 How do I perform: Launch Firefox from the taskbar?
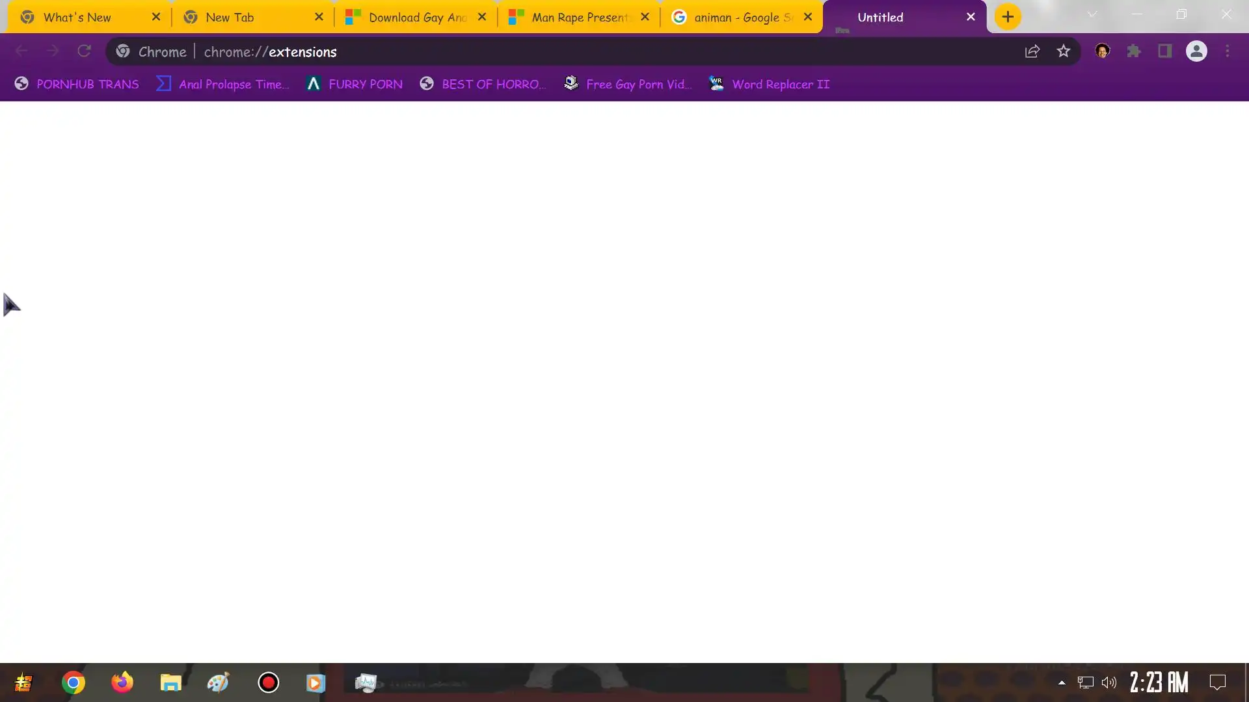pyautogui.click(x=122, y=682)
